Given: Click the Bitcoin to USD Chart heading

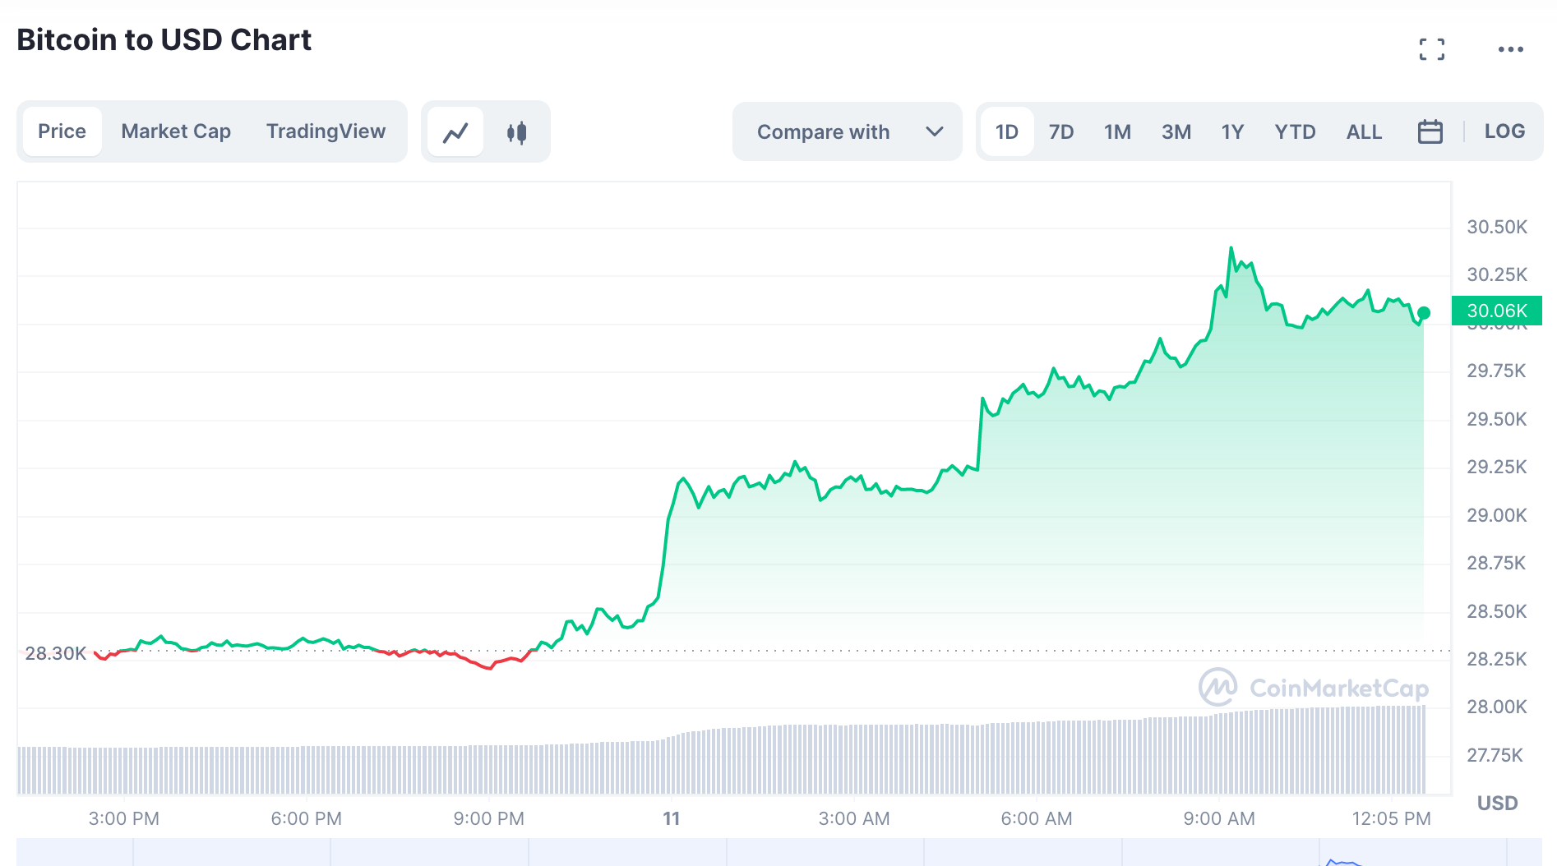Looking at the screenshot, I should click(164, 39).
